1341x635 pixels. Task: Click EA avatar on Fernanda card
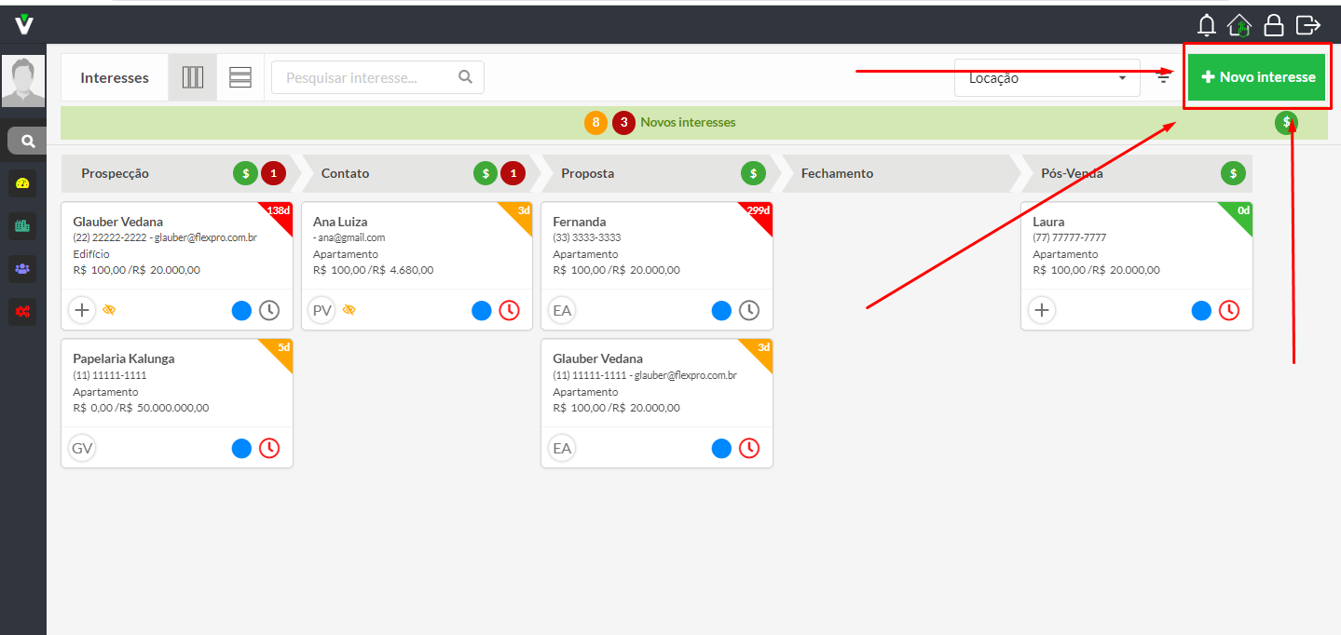point(562,310)
